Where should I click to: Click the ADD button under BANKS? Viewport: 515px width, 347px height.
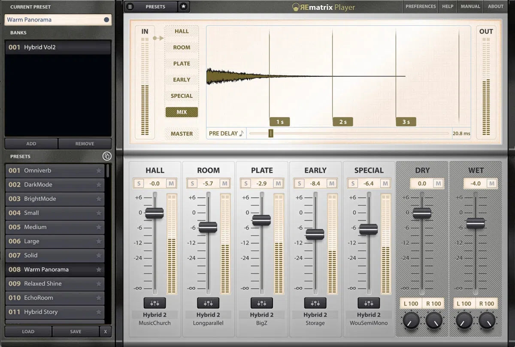(30, 143)
